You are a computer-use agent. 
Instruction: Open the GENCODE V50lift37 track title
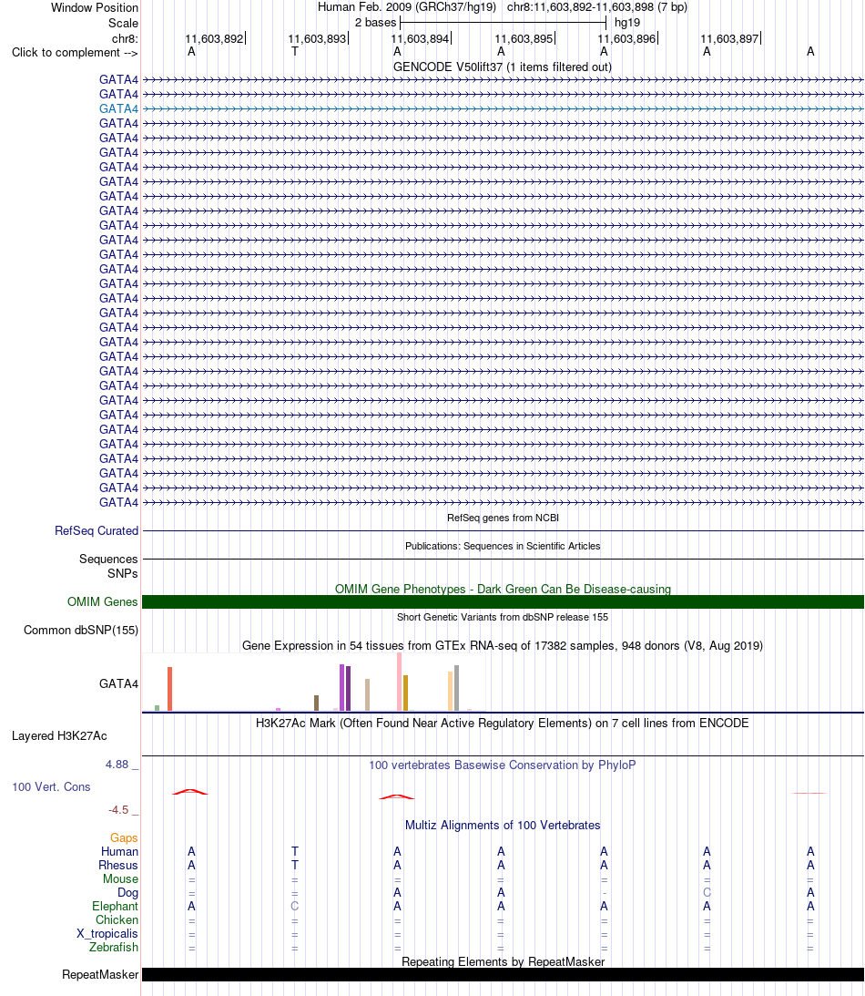(502, 67)
